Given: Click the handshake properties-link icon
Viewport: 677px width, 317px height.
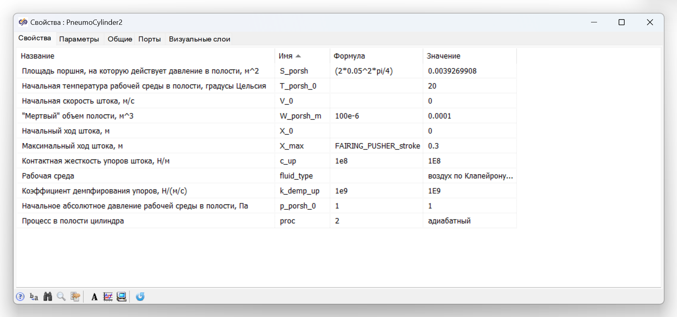Looking at the screenshot, I should pos(75,297).
